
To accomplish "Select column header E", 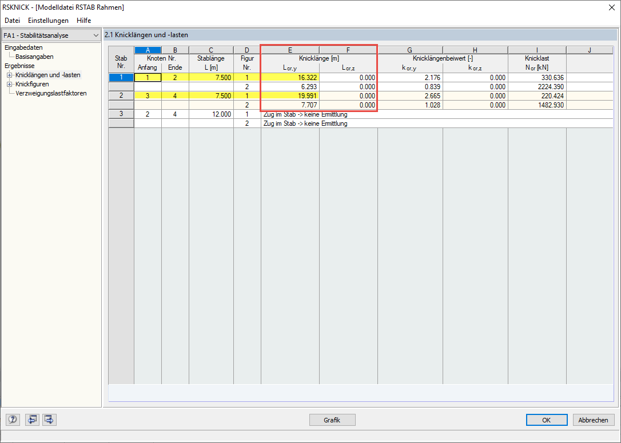I will tap(290, 50).
